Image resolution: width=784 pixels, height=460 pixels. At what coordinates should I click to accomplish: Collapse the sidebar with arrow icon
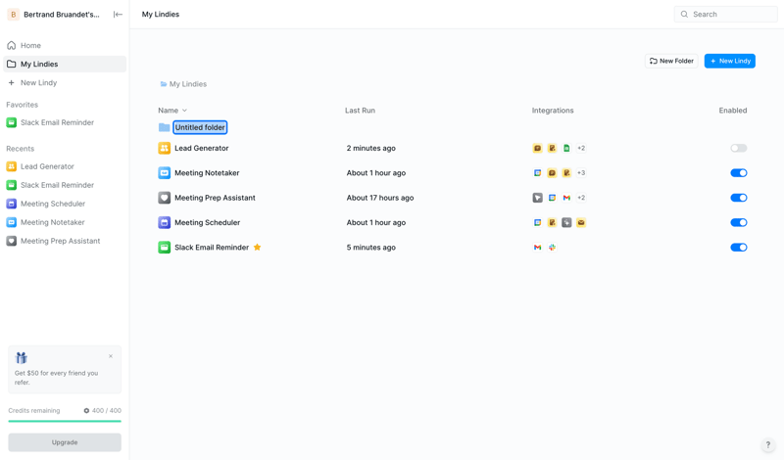[x=118, y=15]
